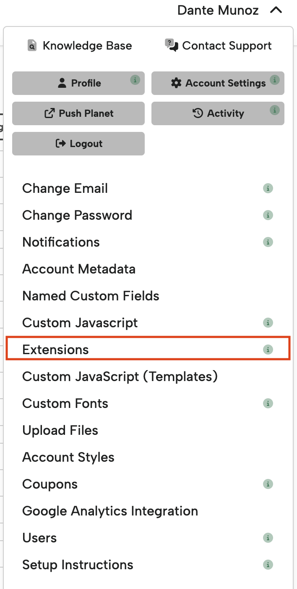
Task: Open Account Metadata settings
Action: pos(78,269)
